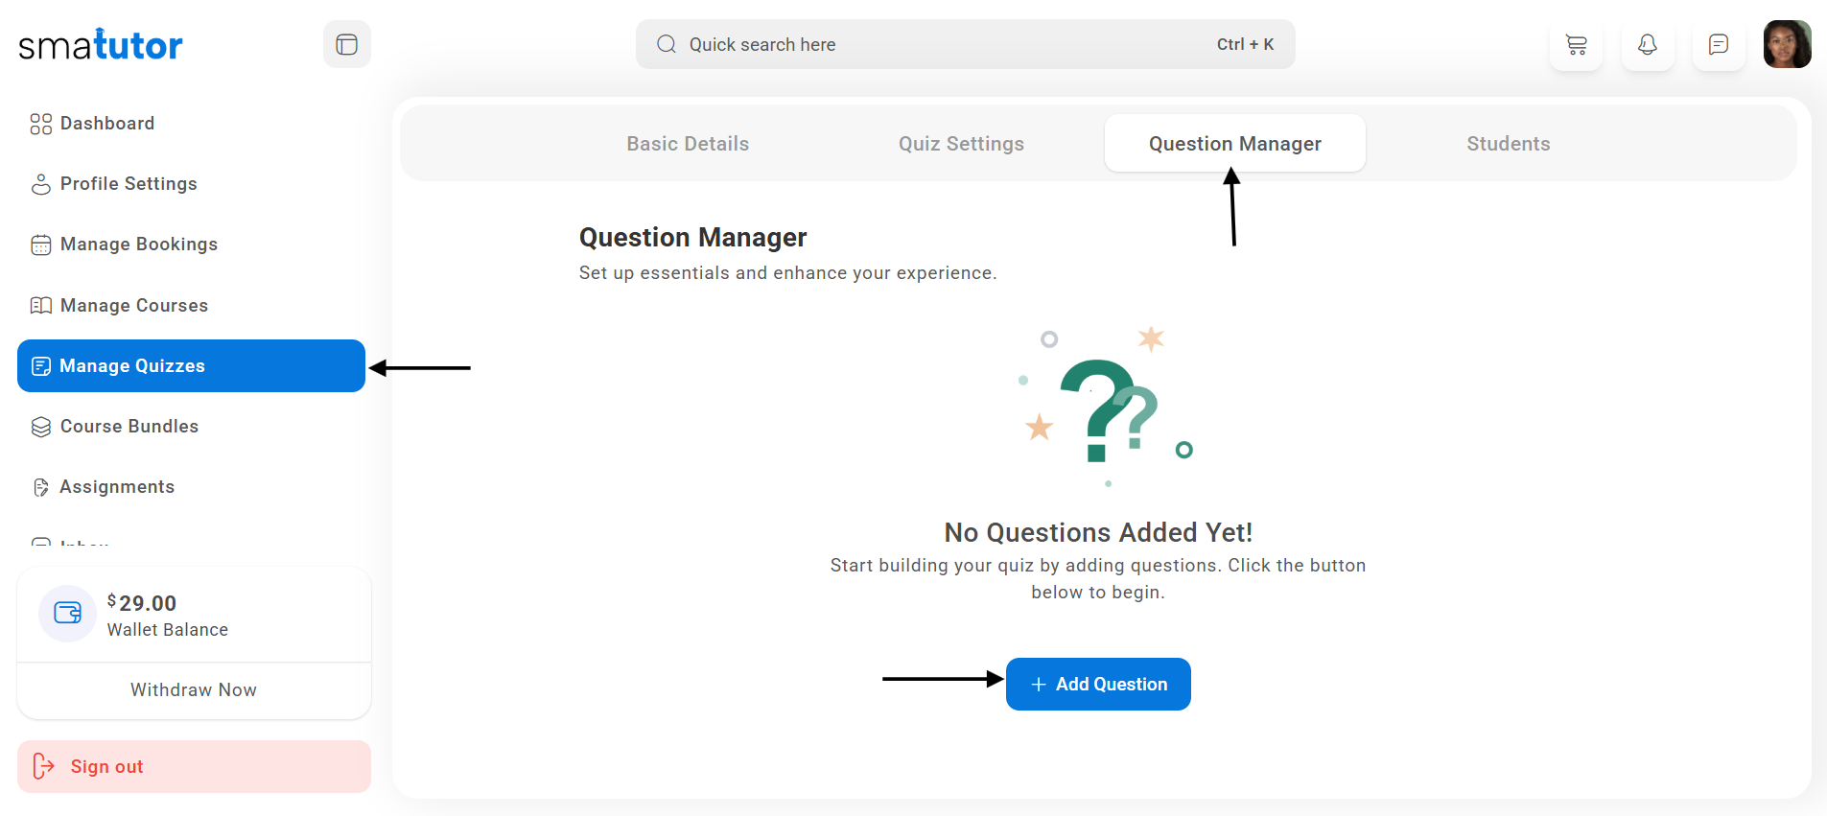Open Manage Bookings in sidebar
Image resolution: width=1827 pixels, height=816 pixels.
(138, 245)
